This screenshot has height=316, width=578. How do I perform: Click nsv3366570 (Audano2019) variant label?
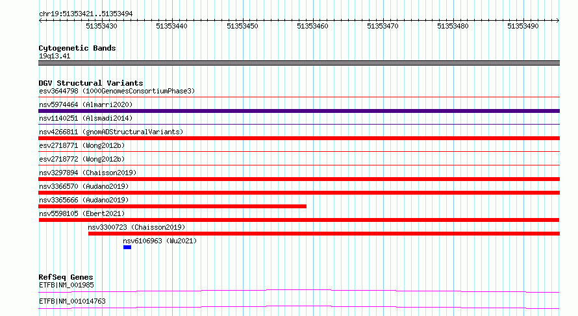[x=84, y=186]
